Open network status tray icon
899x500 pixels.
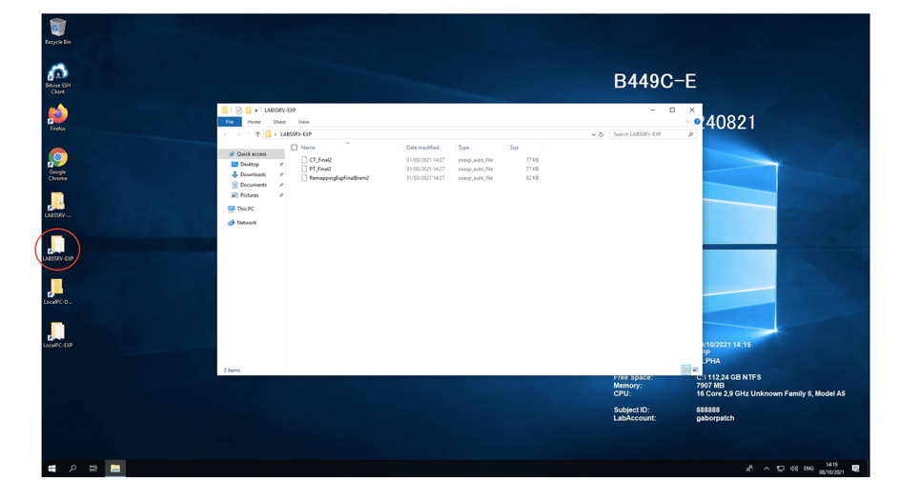(x=781, y=469)
